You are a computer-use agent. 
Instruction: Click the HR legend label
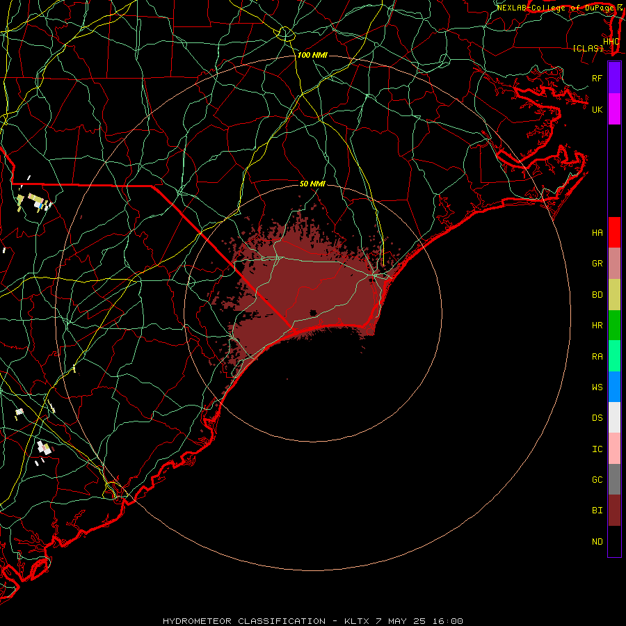click(x=597, y=326)
